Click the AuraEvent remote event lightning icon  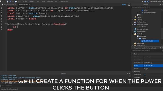pyautogui.click(x=138, y=27)
